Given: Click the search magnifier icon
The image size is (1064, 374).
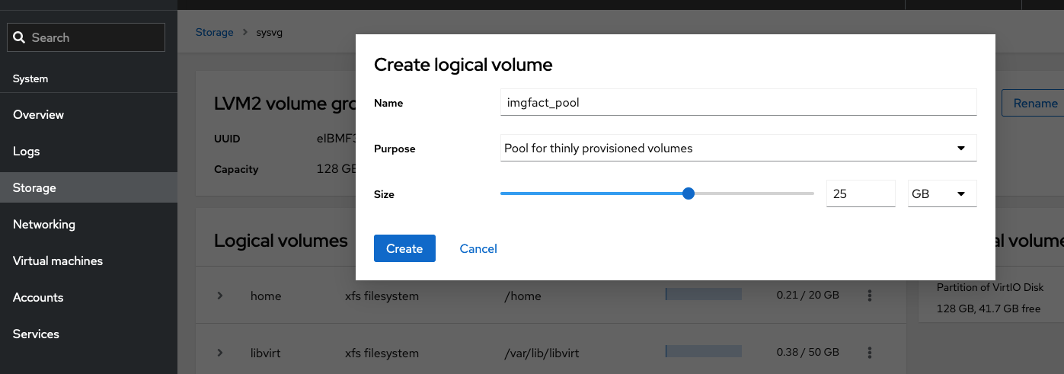Looking at the screenshot, I should coord(20,37).
